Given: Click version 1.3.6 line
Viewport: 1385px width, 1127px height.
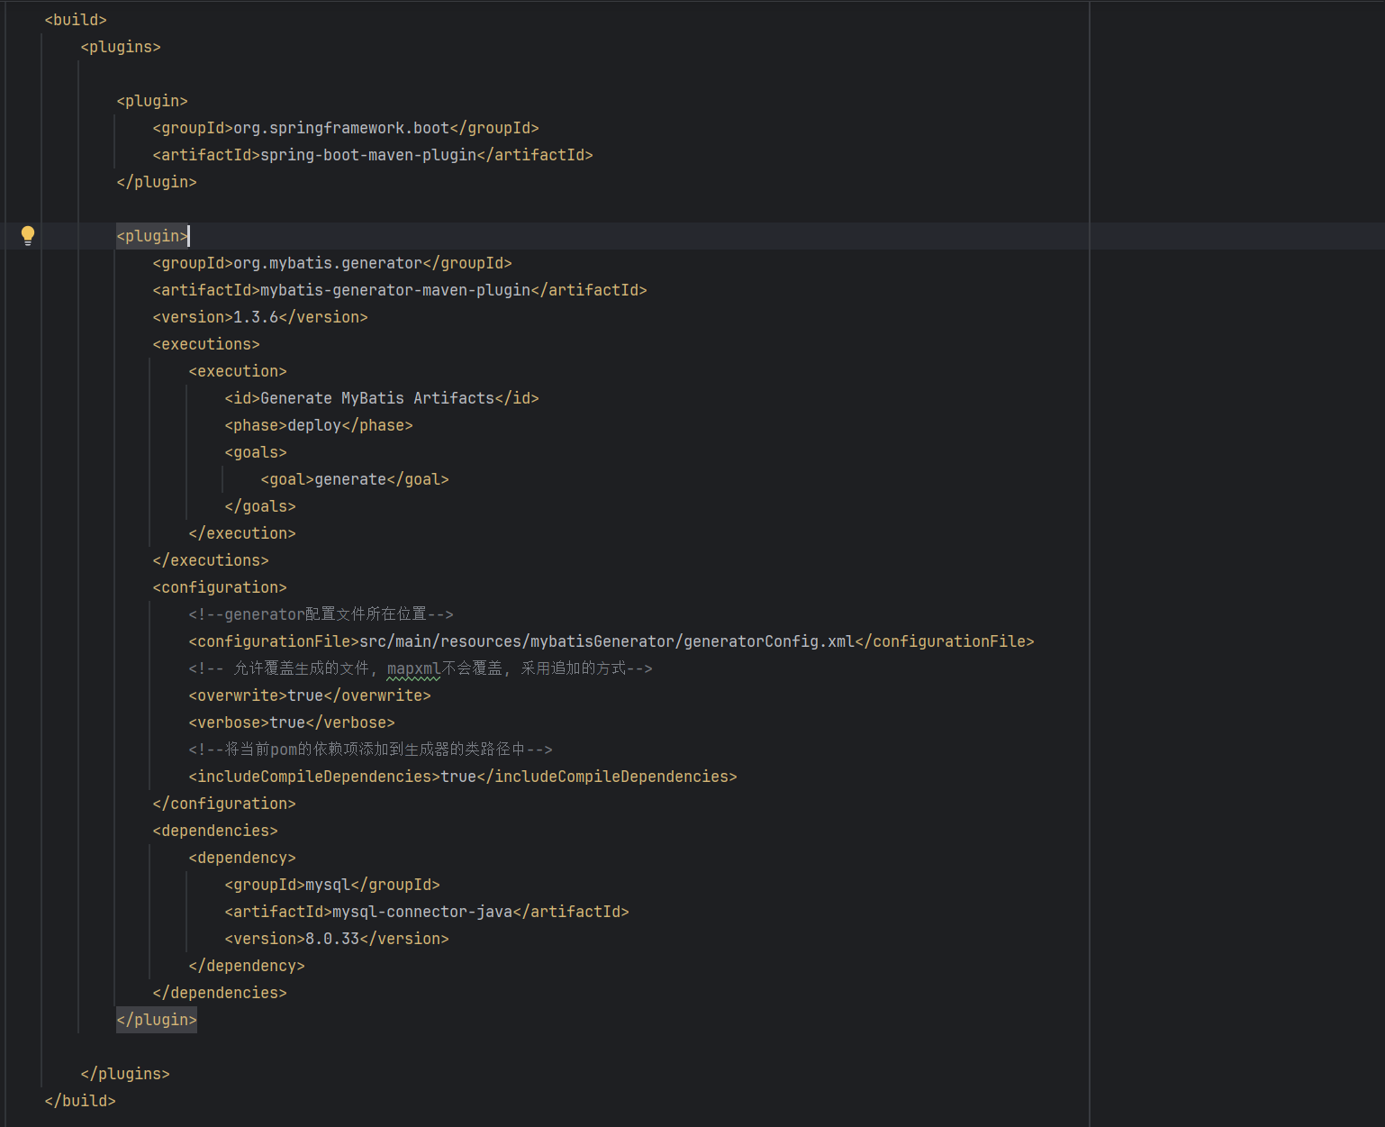Looking at the screenshot, I should pyautogui.click(x=260, y=317).
